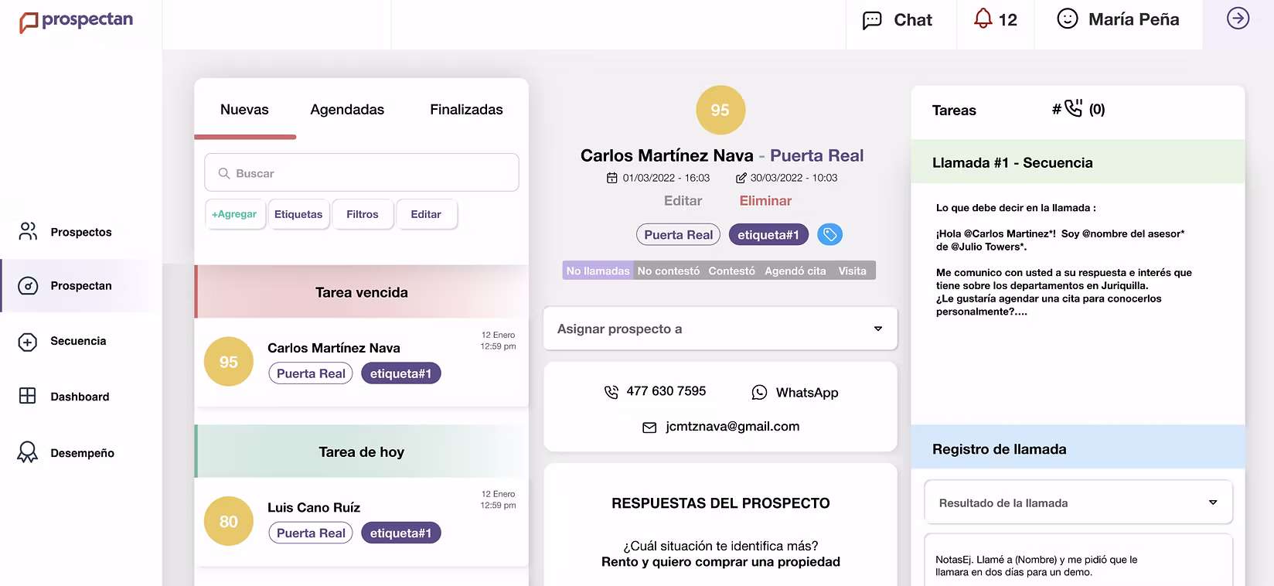Click the Tarea de hoy section header
The height and width of the screenshot is (586, 1274).
[x=362, y=451]
